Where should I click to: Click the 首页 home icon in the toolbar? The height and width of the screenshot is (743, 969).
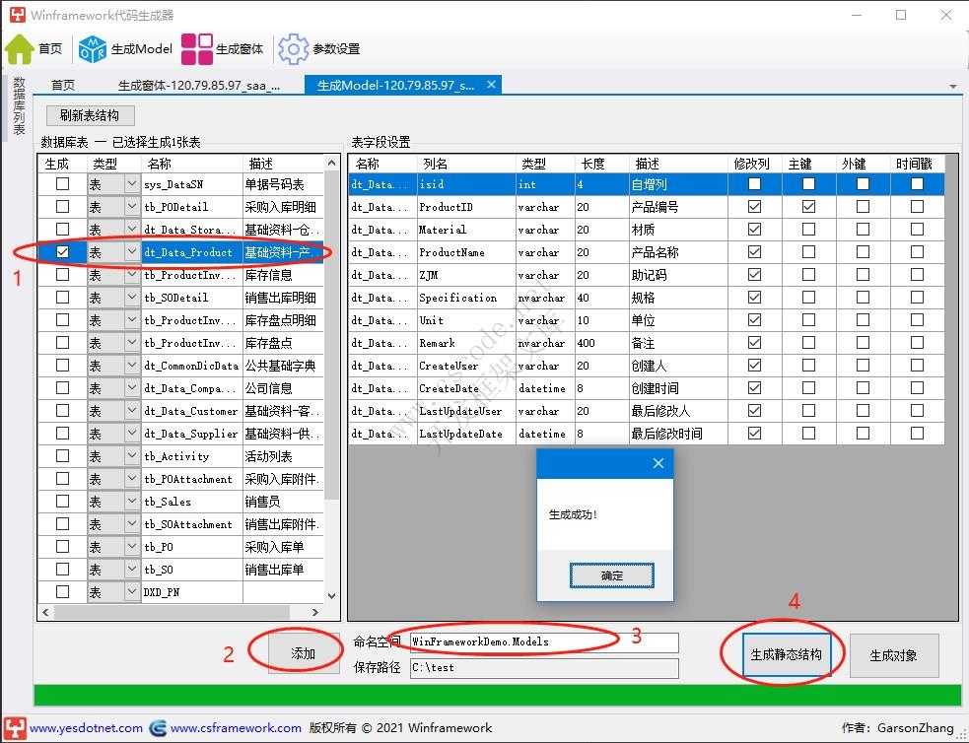[x=20, y=48]
